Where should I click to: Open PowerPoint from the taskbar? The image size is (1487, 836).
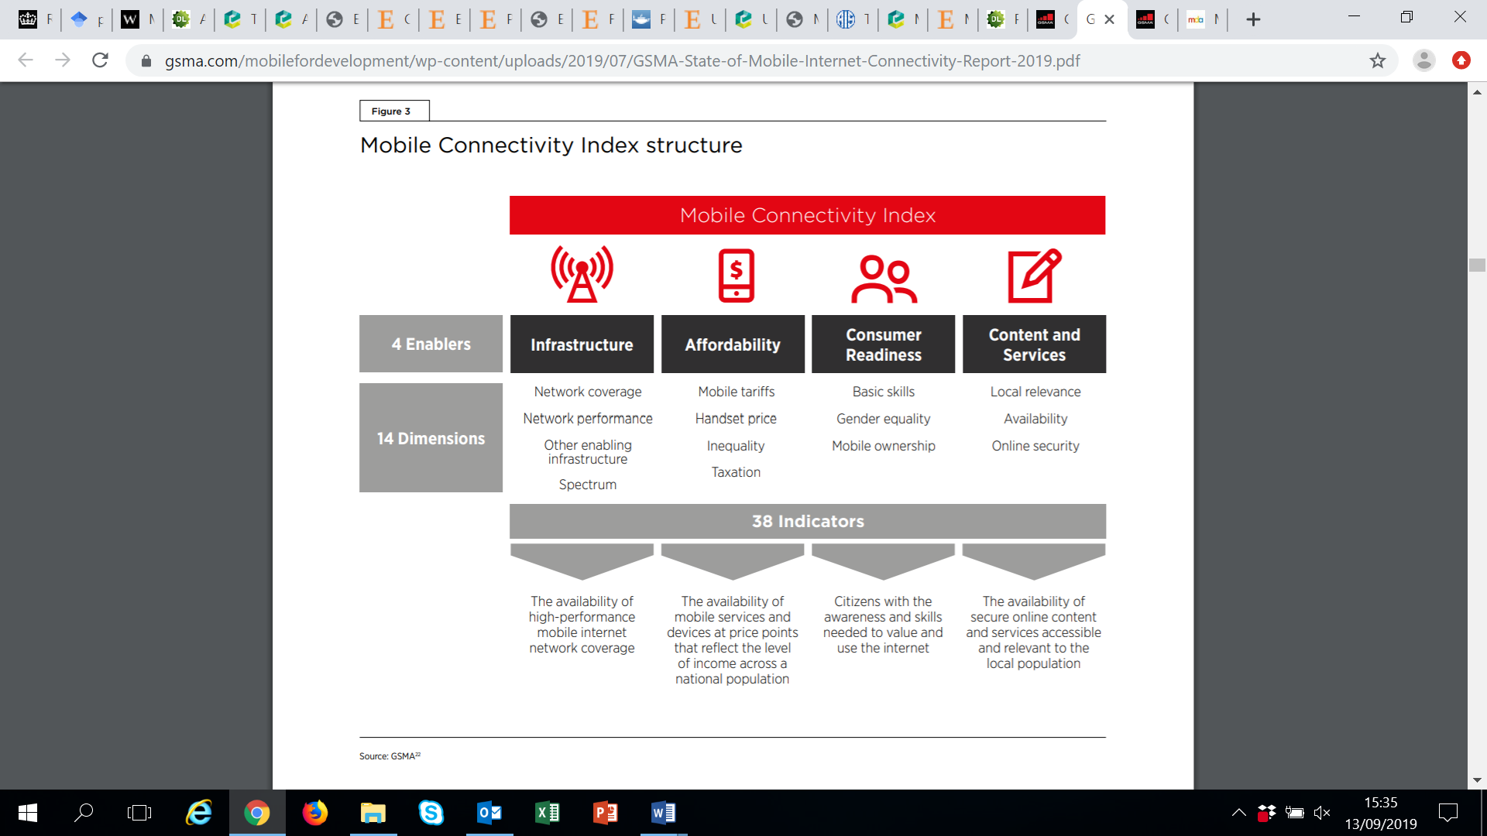pyautogui.click(x=606, y=813)
